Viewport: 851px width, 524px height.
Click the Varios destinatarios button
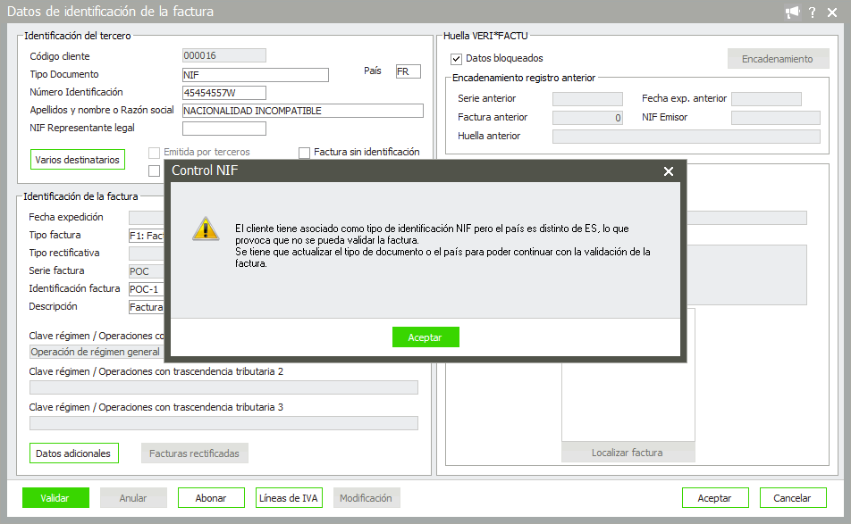click(77, 160)
